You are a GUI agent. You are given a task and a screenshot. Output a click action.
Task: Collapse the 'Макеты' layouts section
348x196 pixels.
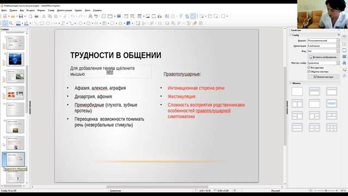[291, 83]
